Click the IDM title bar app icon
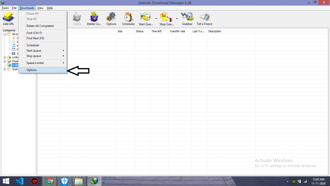 coord(3,3)
